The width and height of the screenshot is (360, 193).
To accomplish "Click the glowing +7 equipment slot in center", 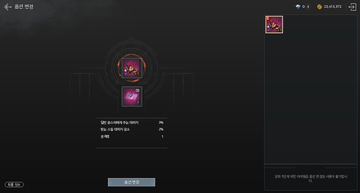I will (132, 68).
